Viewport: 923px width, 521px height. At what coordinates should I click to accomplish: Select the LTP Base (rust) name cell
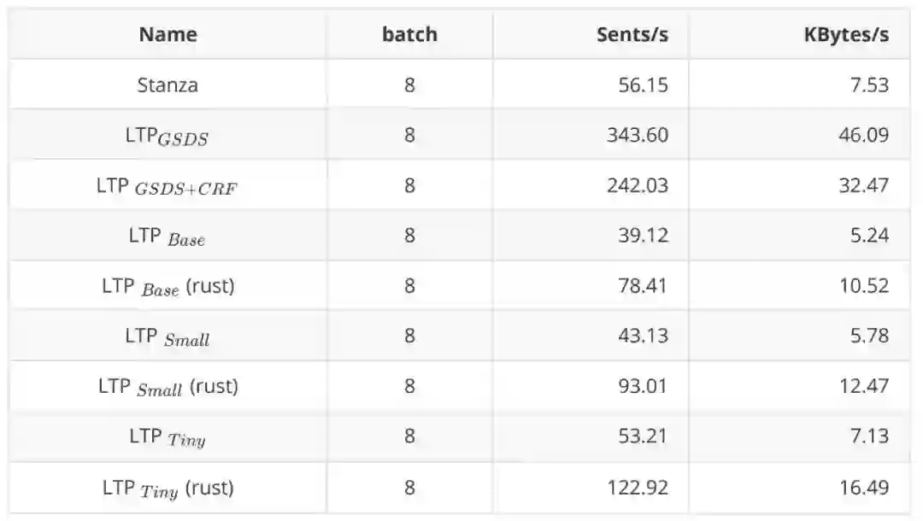[168, 286]
